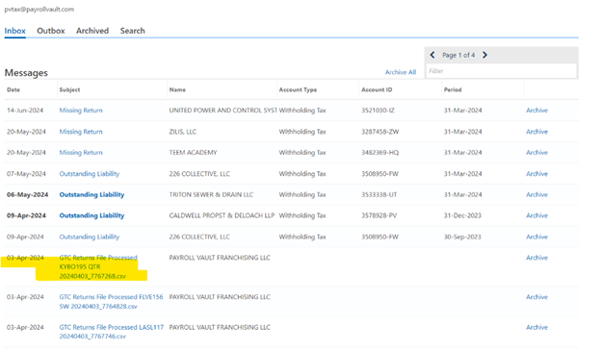Click the ZILIS, LLC name cell
Viewport: 601px width, 350px height.
(182, 132)
